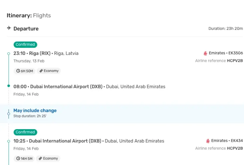Click the Emirates logo next to EK3506
Screen dimensions: 244x165
(x=206, y=53)
